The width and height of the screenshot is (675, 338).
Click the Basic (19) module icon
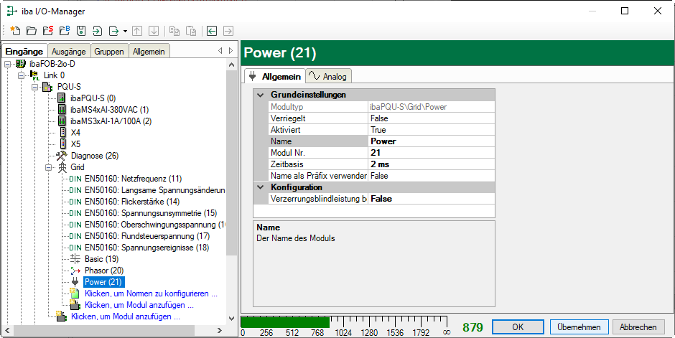point(76,258)
